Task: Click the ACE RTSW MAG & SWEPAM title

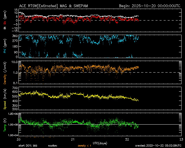Action: pos(54,6)
